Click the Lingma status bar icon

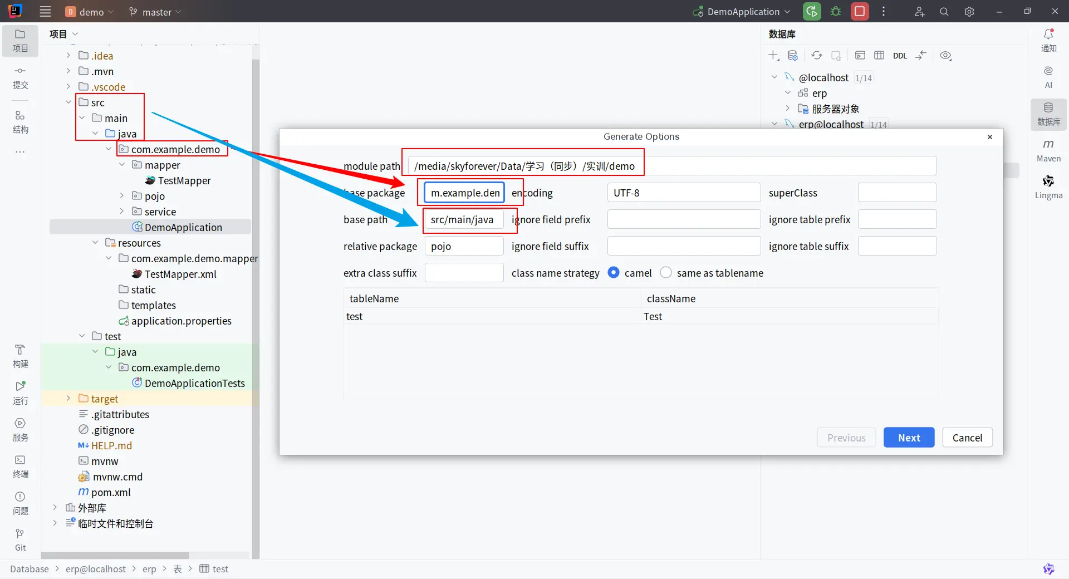1048,568
